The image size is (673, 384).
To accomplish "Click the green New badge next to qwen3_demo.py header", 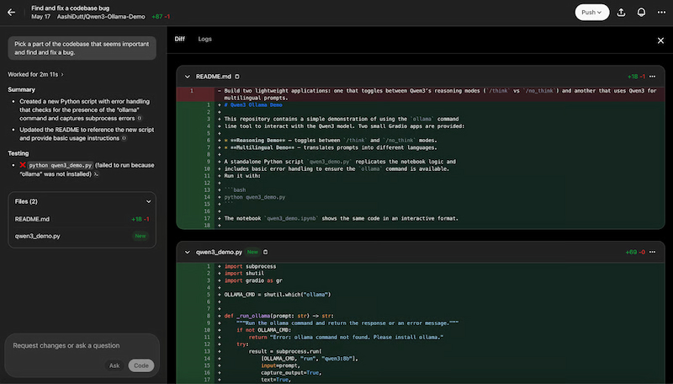I will (252, 252).
